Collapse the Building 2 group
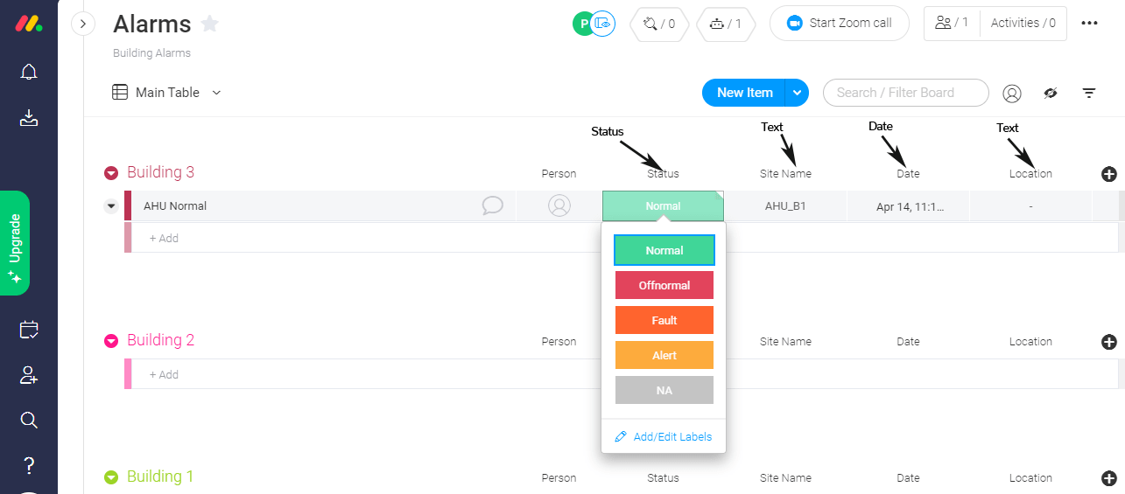Image resolution: width=1125 pixels, height=494 pixels. click(111, 341)
